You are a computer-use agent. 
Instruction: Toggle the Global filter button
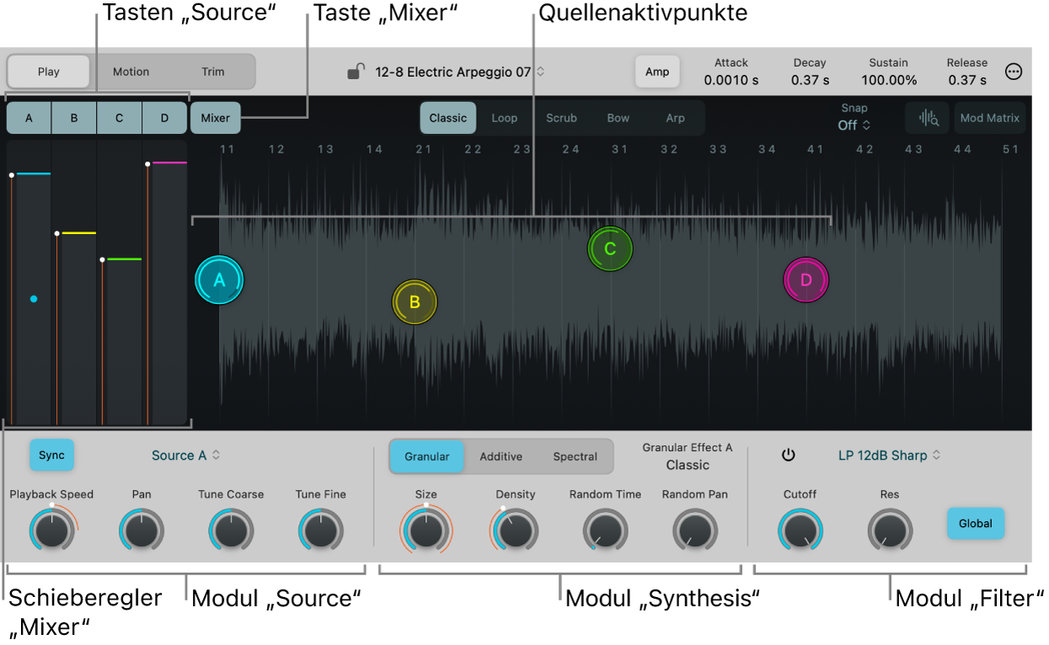(975, 524)
